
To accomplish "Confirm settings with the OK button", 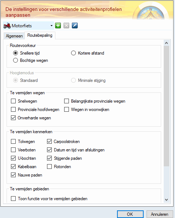I will [x=130, y=214].
